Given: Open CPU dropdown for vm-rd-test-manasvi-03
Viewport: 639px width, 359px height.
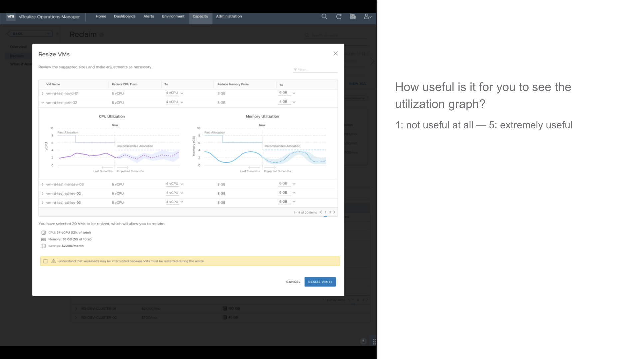Looking at the screenshot, I should coord(182,184).
